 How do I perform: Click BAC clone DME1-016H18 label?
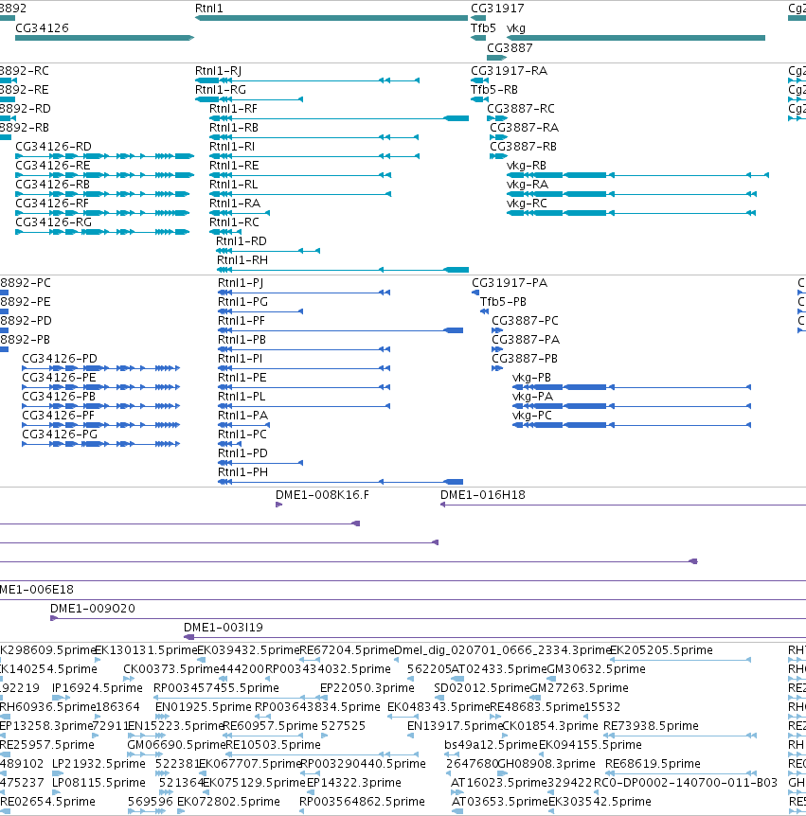click(483, 495)
